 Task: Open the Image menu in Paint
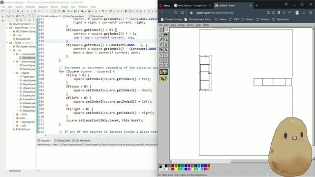pos(181,25)
